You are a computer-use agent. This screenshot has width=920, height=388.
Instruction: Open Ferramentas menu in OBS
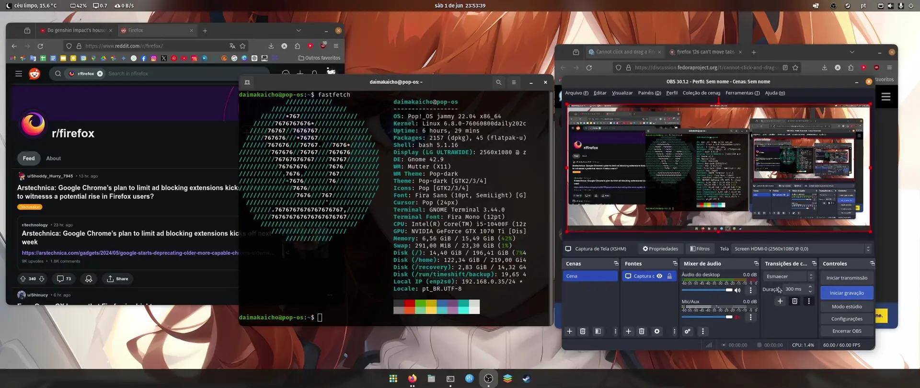[x=742, y=93]
